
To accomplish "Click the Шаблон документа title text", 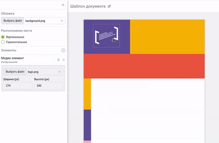I will tap(88, 6).
